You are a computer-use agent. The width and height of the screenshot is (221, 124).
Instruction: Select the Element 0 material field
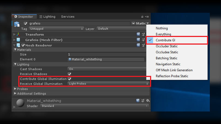point(106,59)
